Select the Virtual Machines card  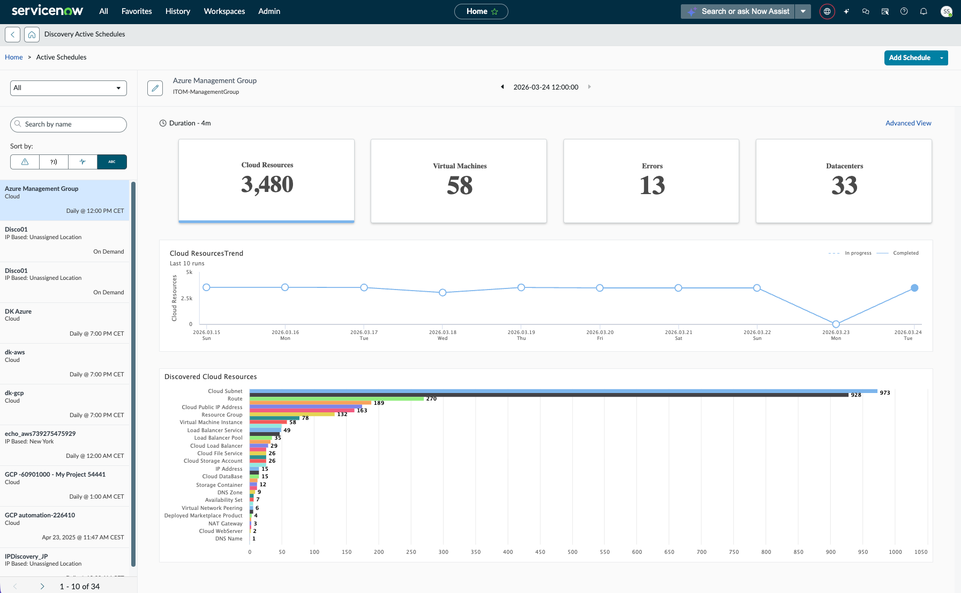tap(459, 181)
